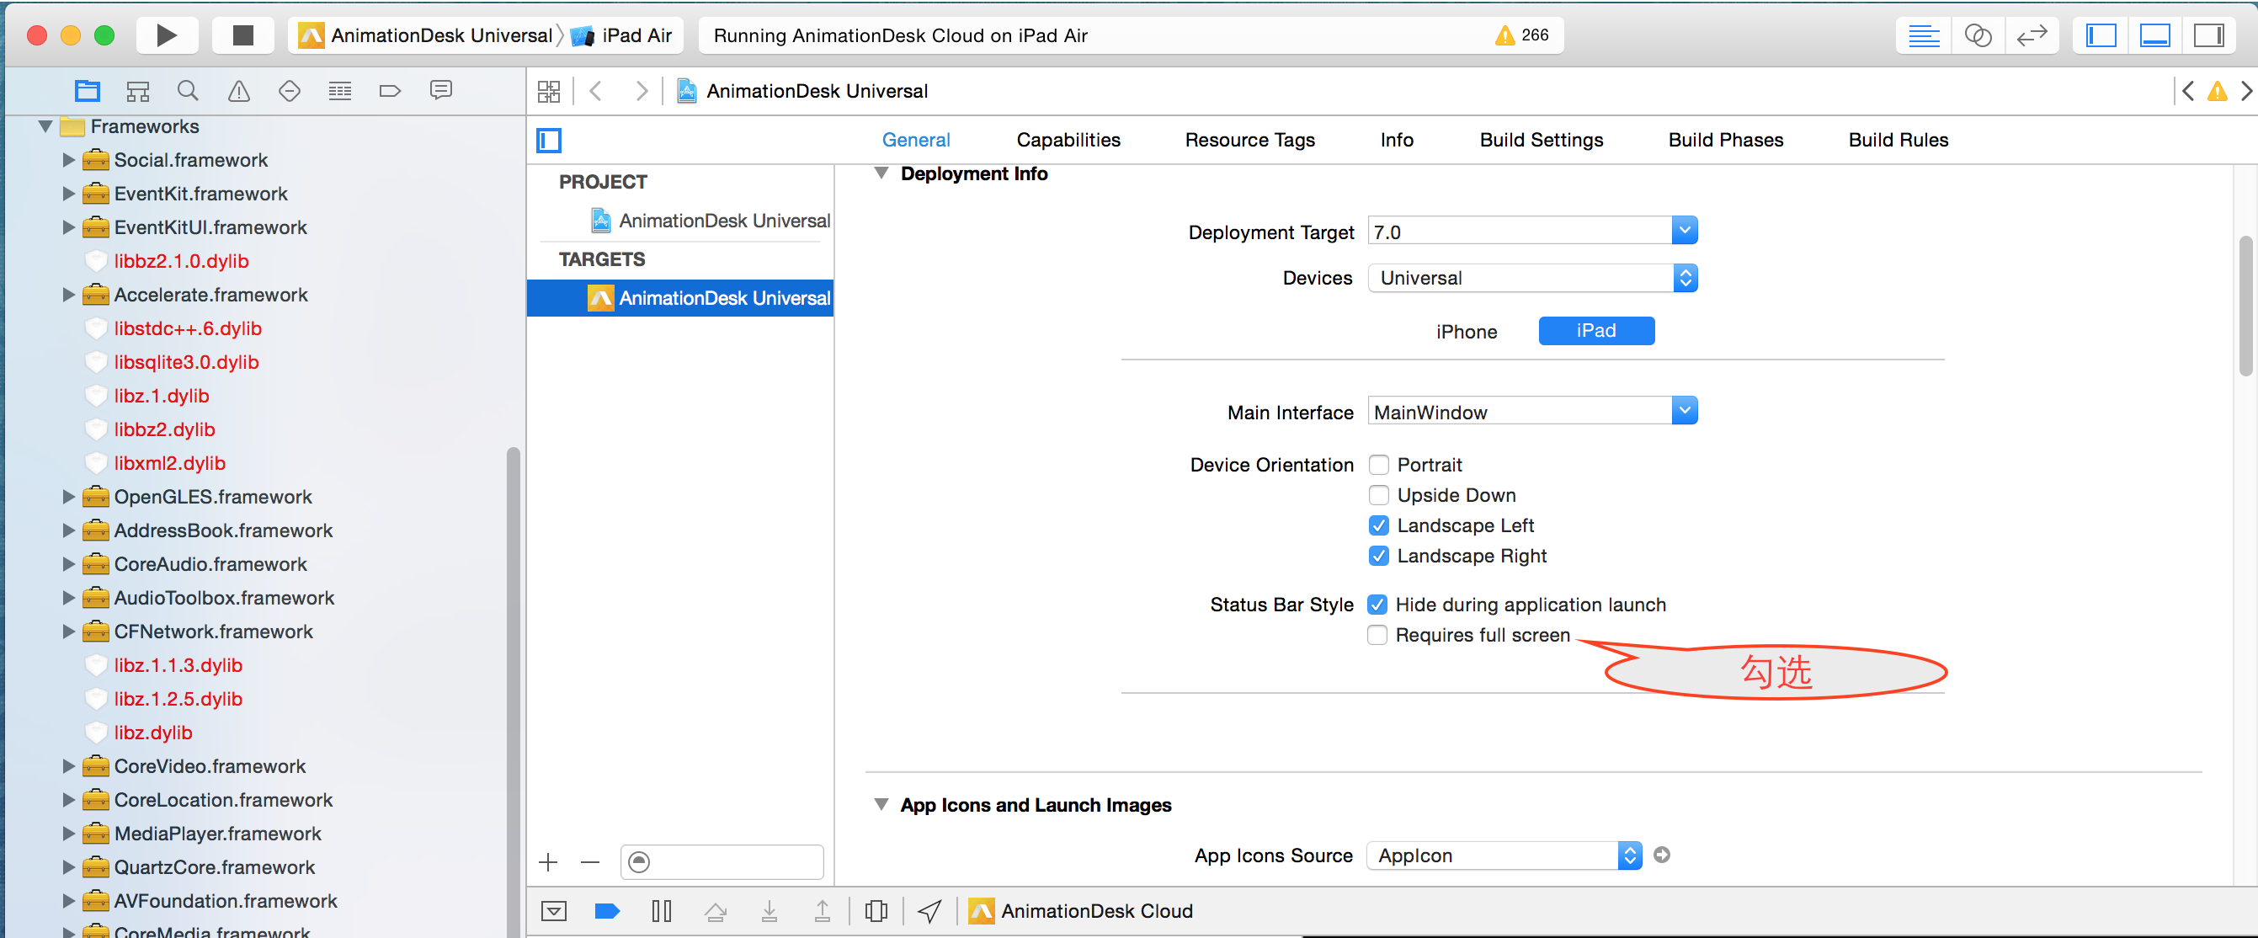Open the Debug navigator
Viewport: 2258px width, 938px height.
pyautogui.click(x=340, y=90)
